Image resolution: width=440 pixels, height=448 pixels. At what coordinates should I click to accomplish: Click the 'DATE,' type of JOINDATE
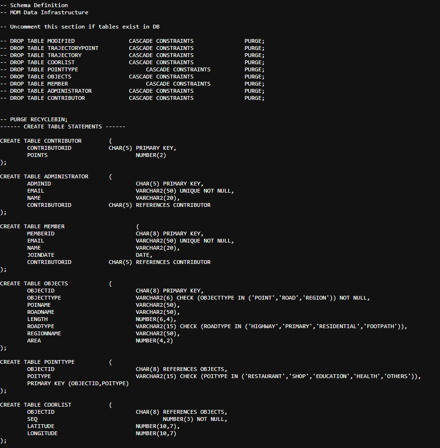[144, 255]
